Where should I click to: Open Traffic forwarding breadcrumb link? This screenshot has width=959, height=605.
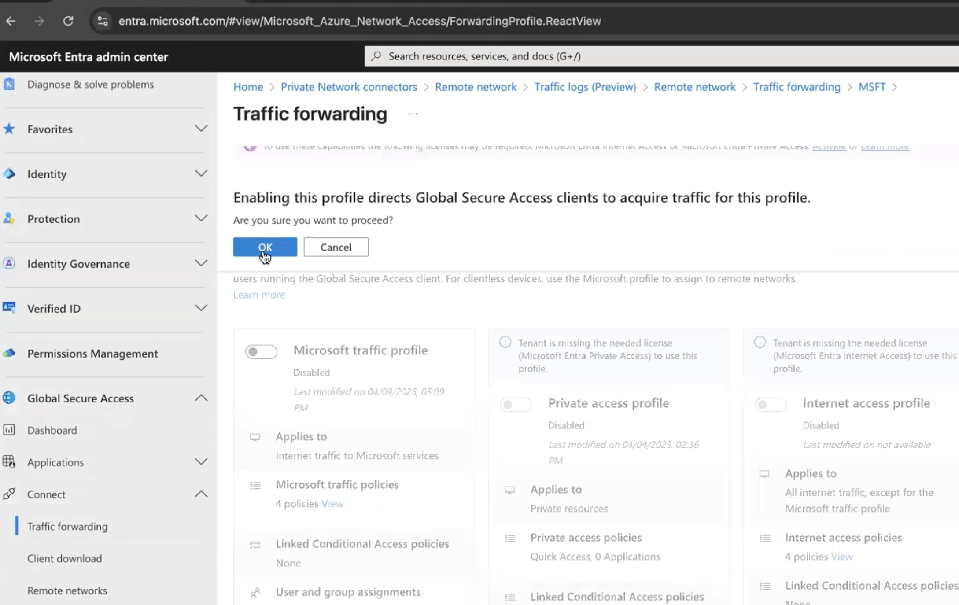point(797,87)
